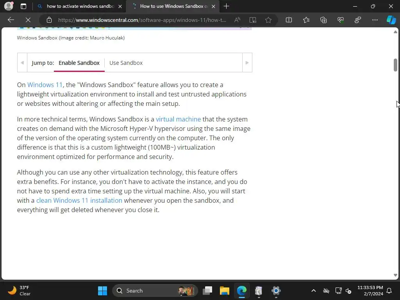Open Settings gear taskbar icon
Viewport: 400px width, 300px height.
[x=276, y=291]
